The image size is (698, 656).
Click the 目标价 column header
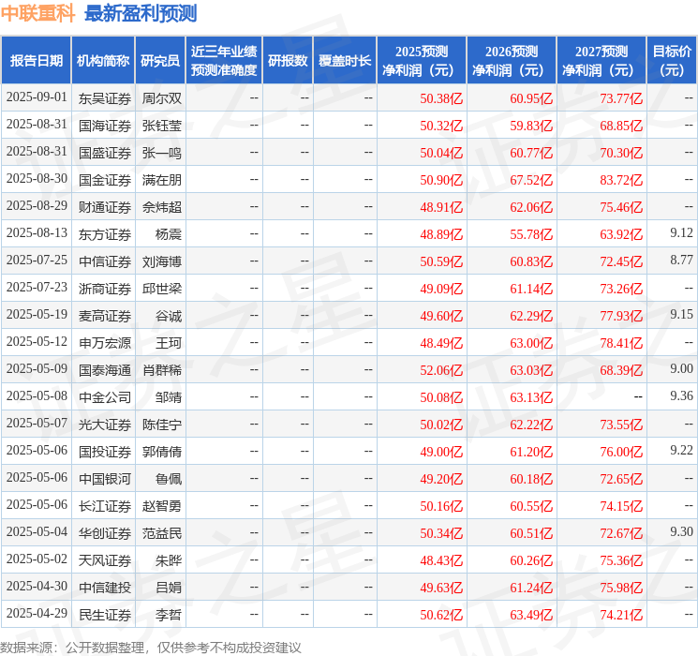point(672,61)
